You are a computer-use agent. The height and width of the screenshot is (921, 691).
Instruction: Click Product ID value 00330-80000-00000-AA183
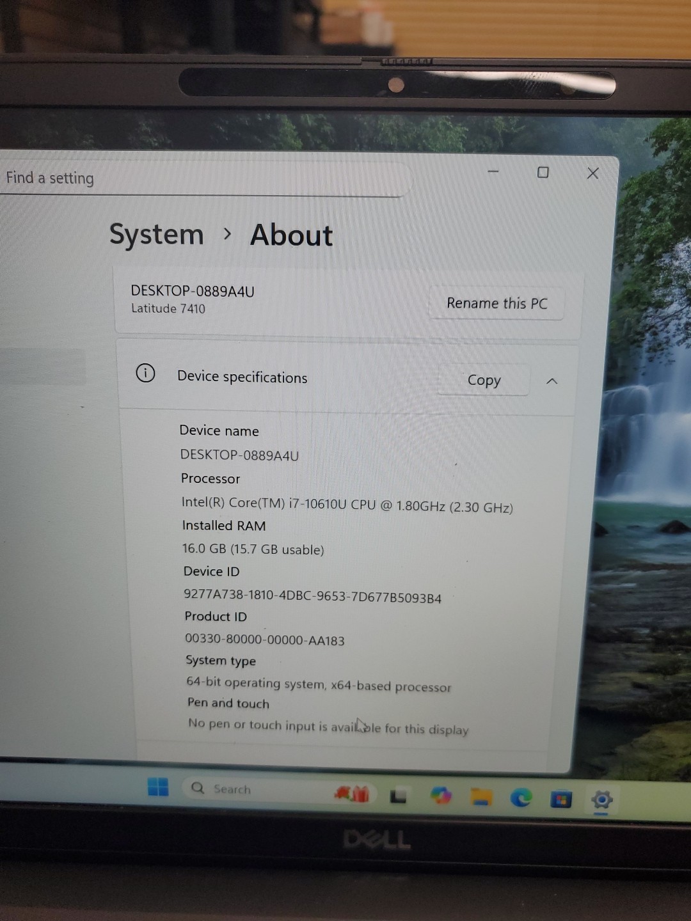pyautogui.click(x=264, y=639)
